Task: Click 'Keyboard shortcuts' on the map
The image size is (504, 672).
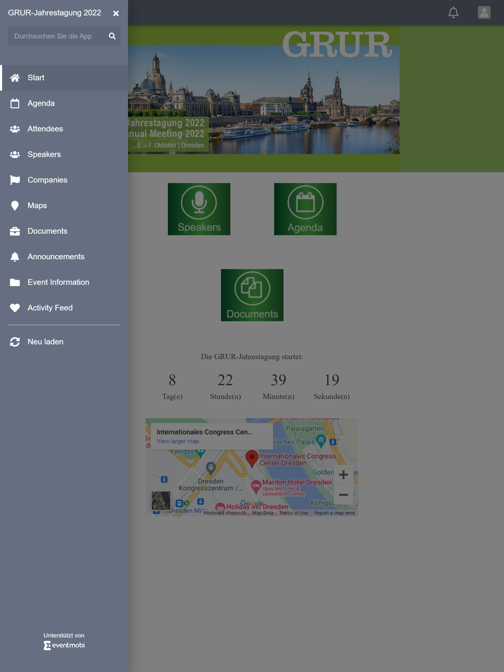Action: coord(225,513)
